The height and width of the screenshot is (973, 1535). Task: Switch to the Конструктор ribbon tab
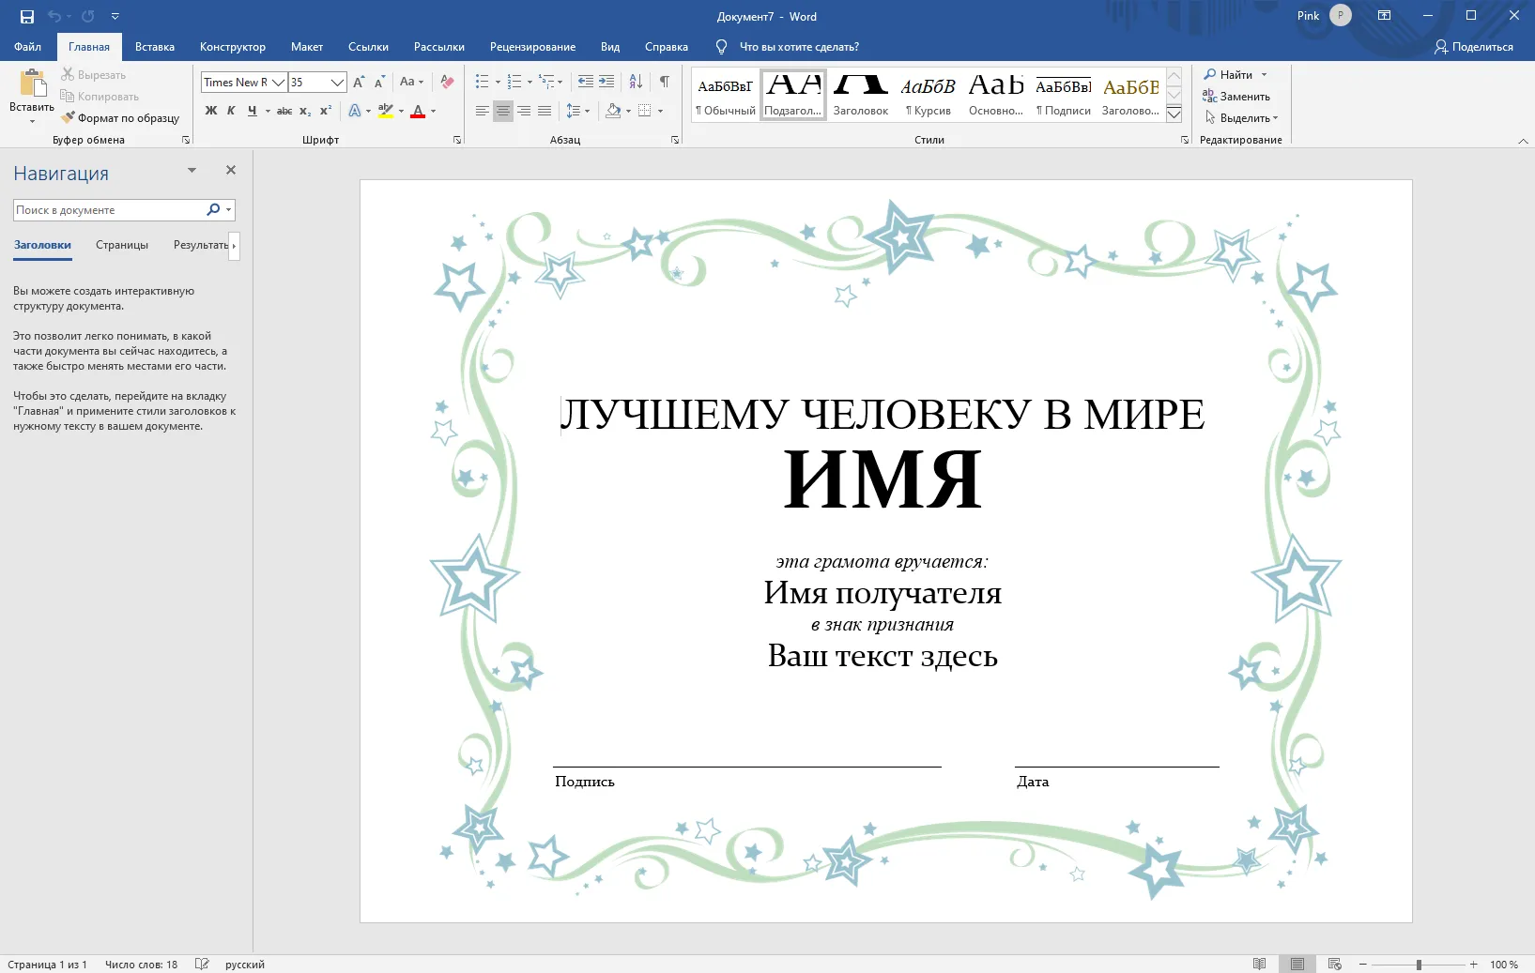[x=233, y=47]
